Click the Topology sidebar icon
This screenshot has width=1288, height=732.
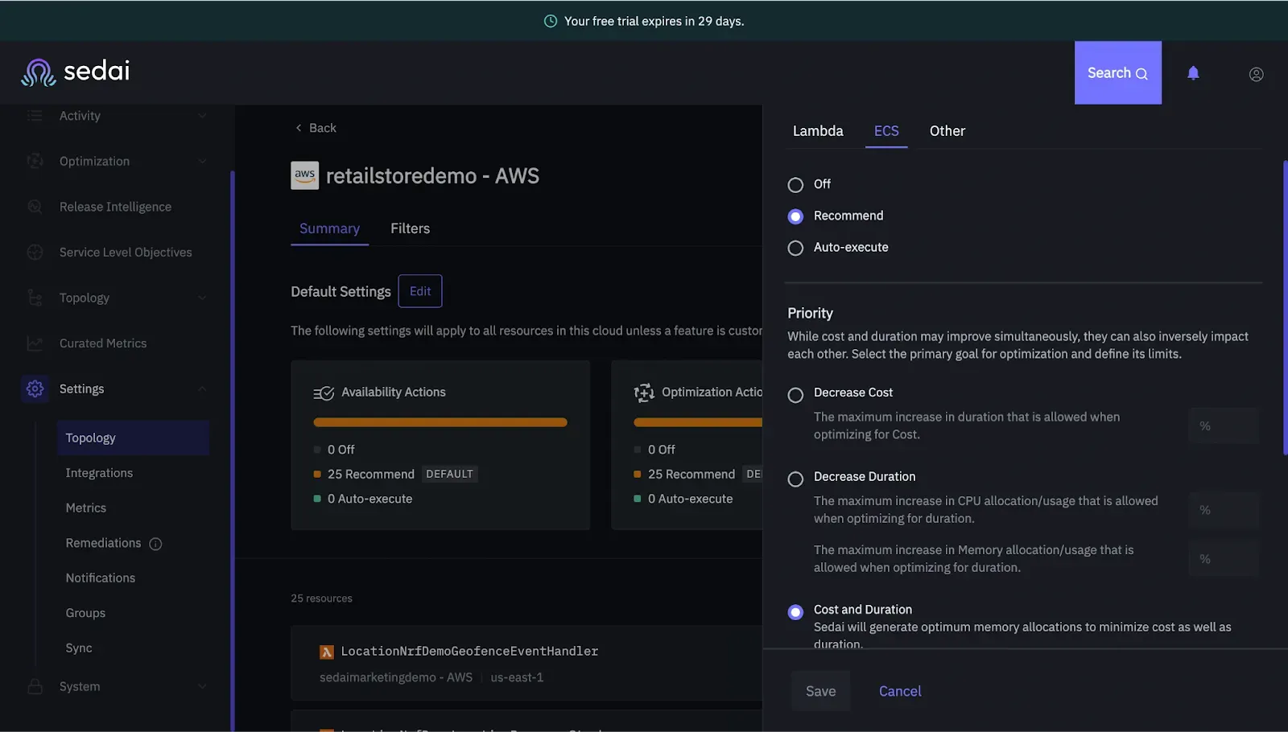pos(35,298)
